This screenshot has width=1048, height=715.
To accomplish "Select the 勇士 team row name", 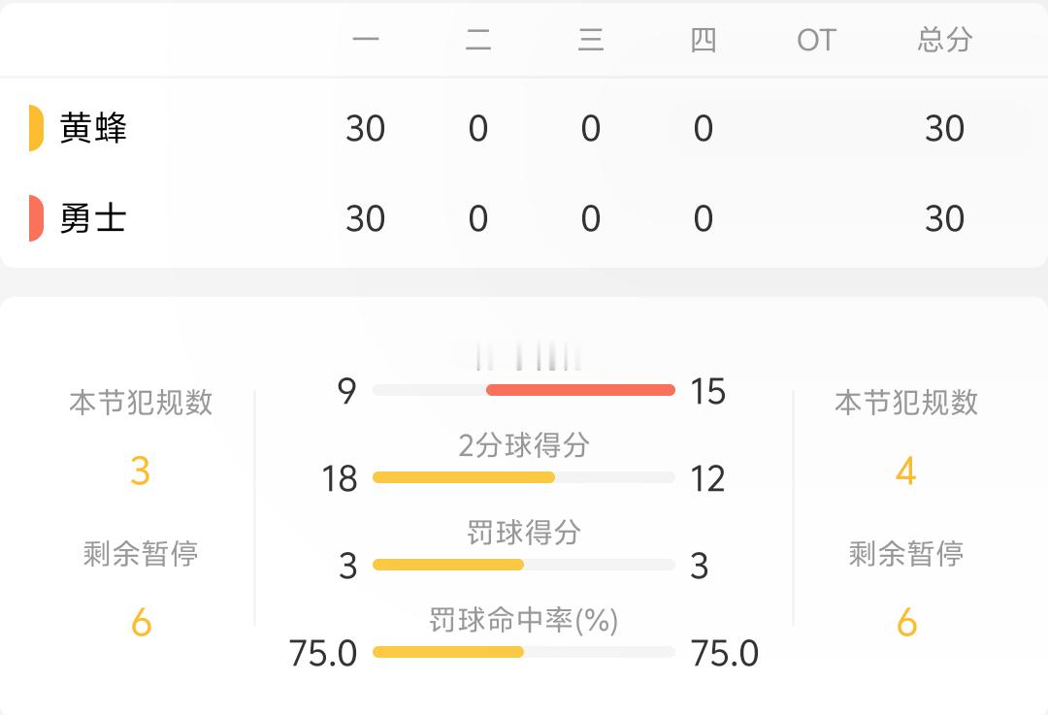I will click(93, 218).
